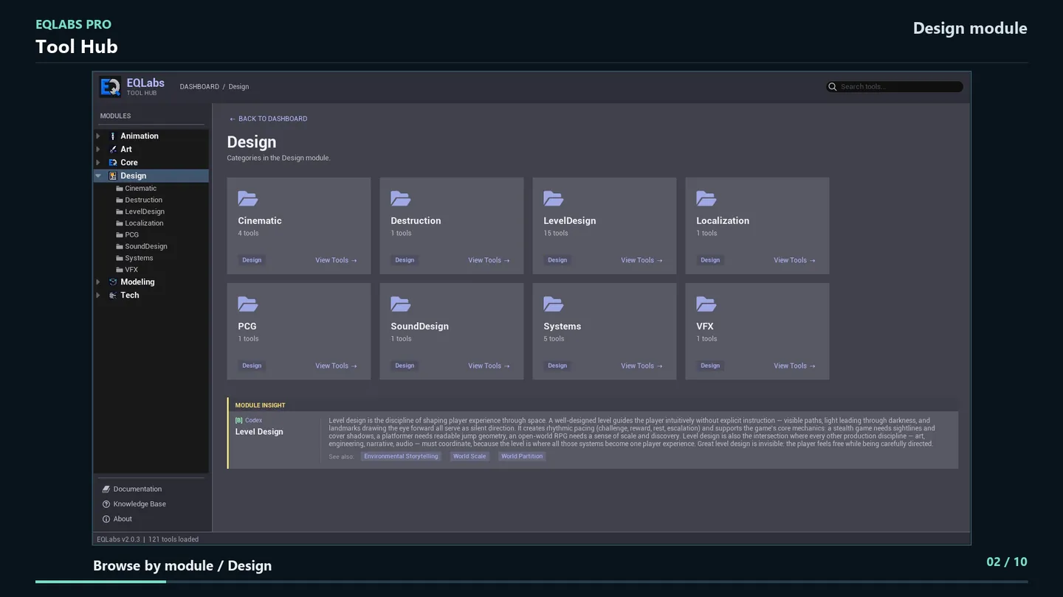This screenshot has height=597, width=1063.
Task: Open View Tools on the LevelDesign card
Action: 641,260
